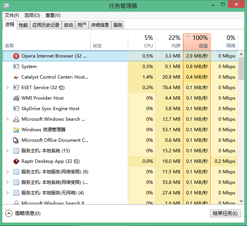
Task: Click the 服务主机: 本地系统(网络受限) gear icon
Action: (x=16, y=182)
